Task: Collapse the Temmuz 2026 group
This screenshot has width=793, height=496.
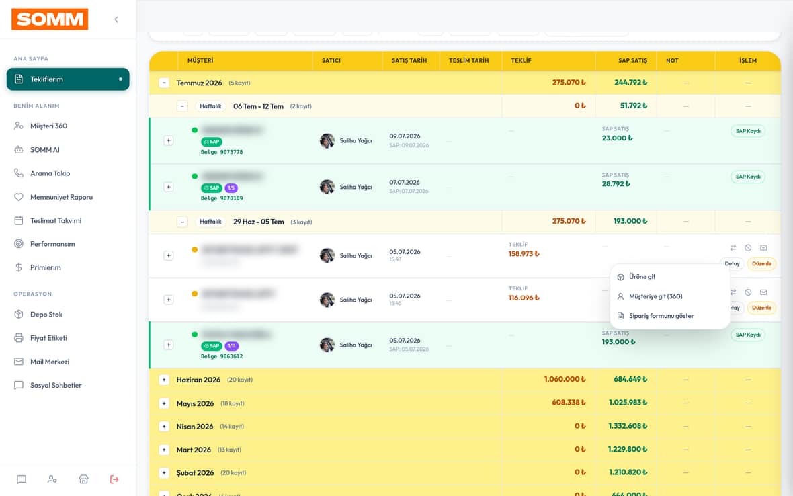Action: tap(164, 83)
